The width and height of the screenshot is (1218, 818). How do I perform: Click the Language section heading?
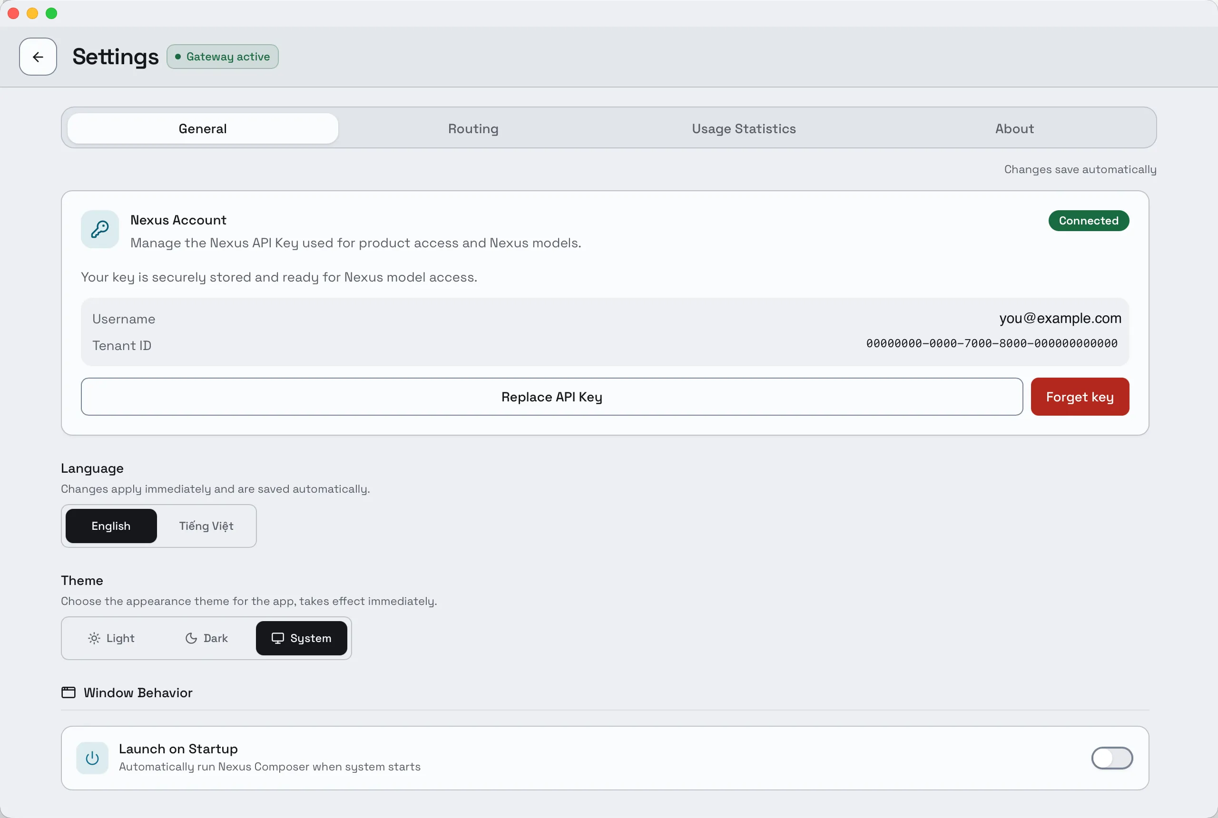pos(92,468)
